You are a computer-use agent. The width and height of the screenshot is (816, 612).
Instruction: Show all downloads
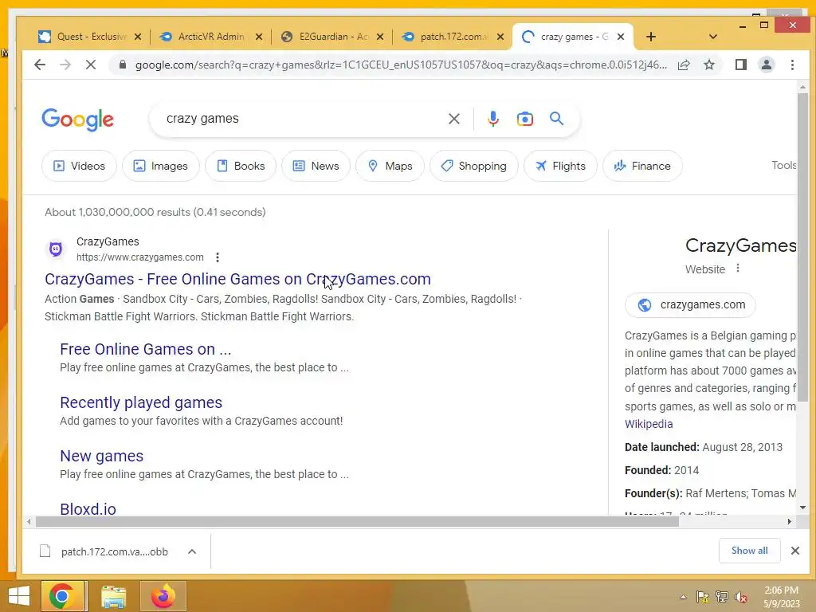point(749,551)
